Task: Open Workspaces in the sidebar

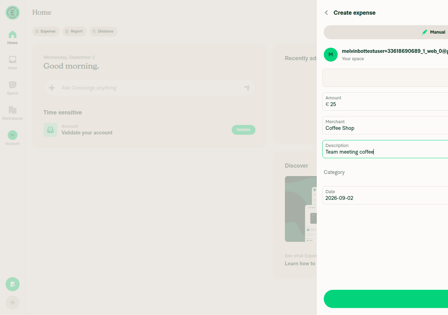Action: (13, 113)
